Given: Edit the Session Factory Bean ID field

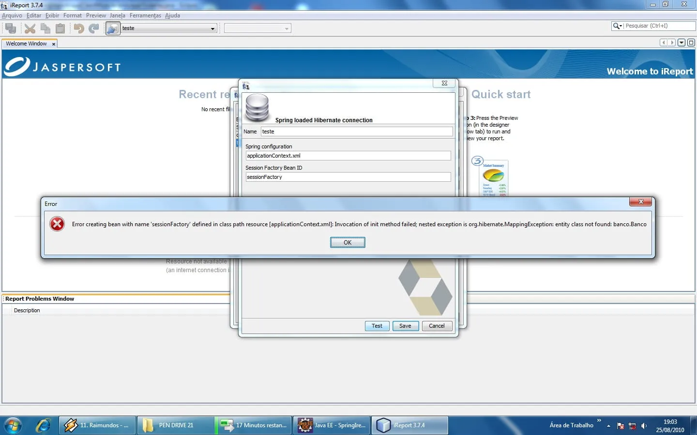Looking at the screenshot, I should (348, 177).
